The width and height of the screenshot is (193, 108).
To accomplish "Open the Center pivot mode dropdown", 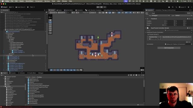I will click(x=53, y=13).
